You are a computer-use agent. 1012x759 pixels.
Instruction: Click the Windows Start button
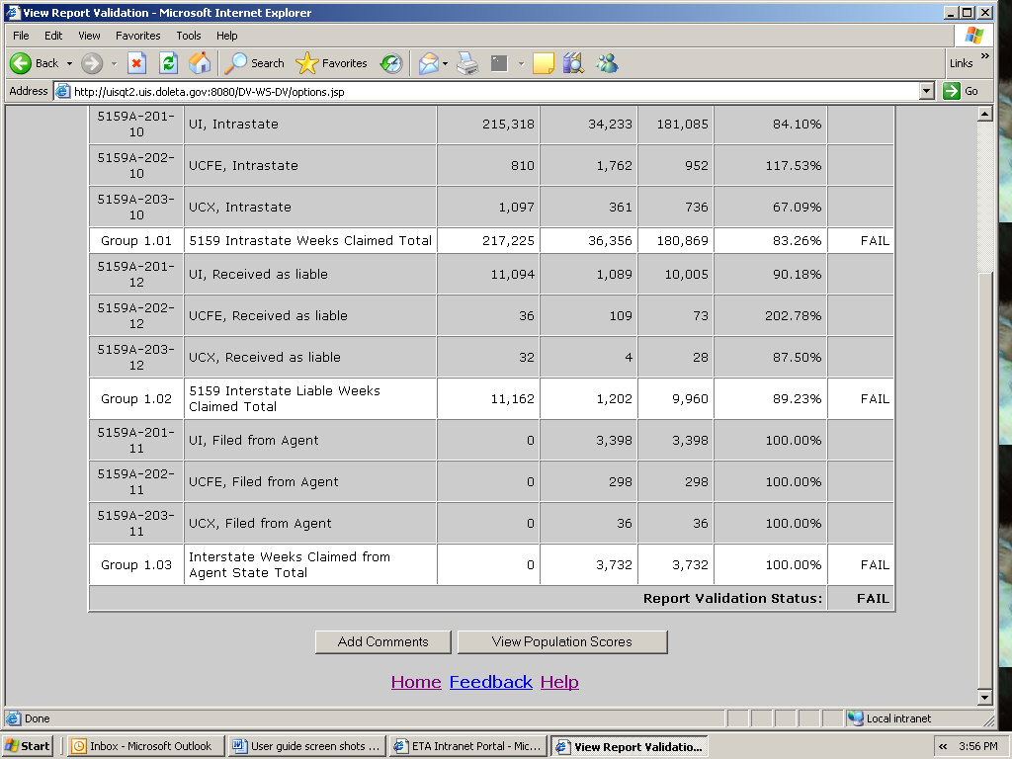(x=27, y=746)
